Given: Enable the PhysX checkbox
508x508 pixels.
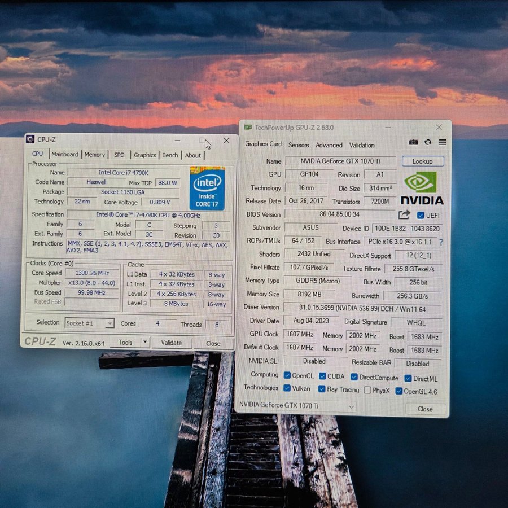Looking at the screenshot, I should (367, 391).
